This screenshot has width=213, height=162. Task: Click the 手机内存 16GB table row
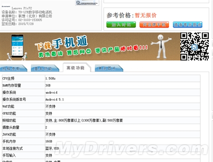pyautogui.click(x=101, y=141)
